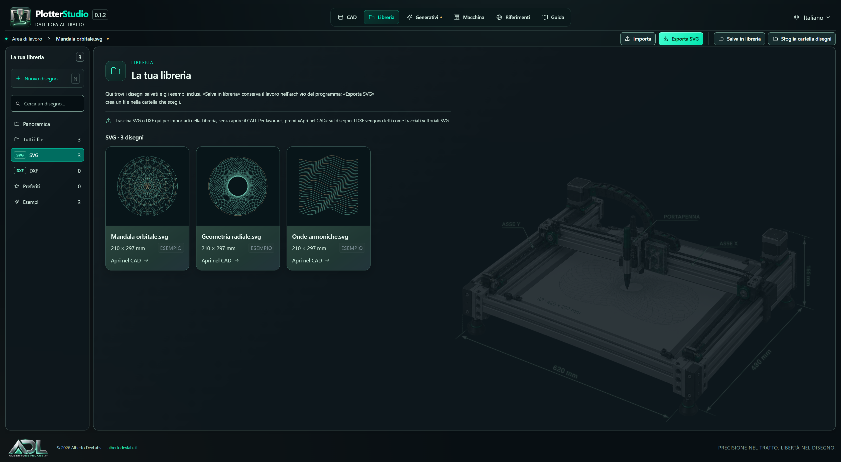841x462 pixels.
Task: Click the globe icon beside Italiano
Action: (x=797, y=17)
